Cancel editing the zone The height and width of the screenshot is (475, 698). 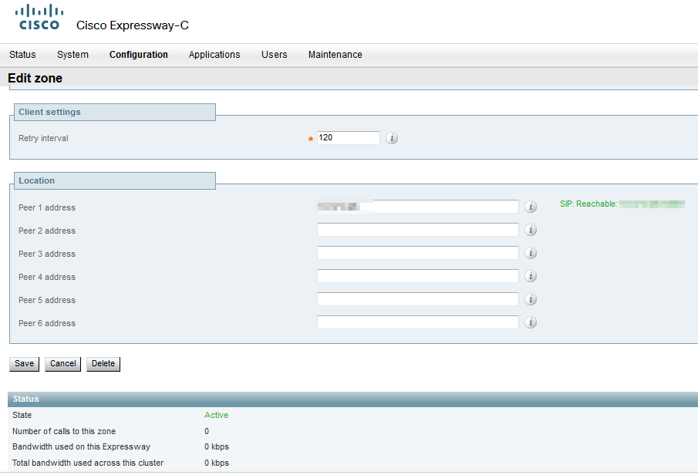click(62, 364)
